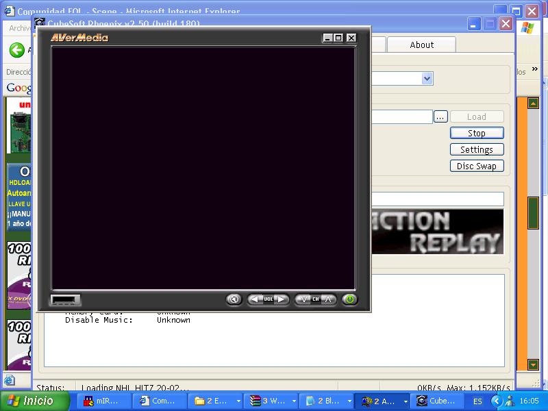Click the file path input field
Screen dimensions: 548x411
(x=402, y=116)
